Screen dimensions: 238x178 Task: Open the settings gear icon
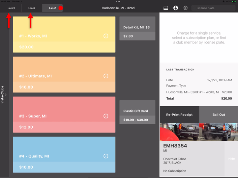(186, 8)
